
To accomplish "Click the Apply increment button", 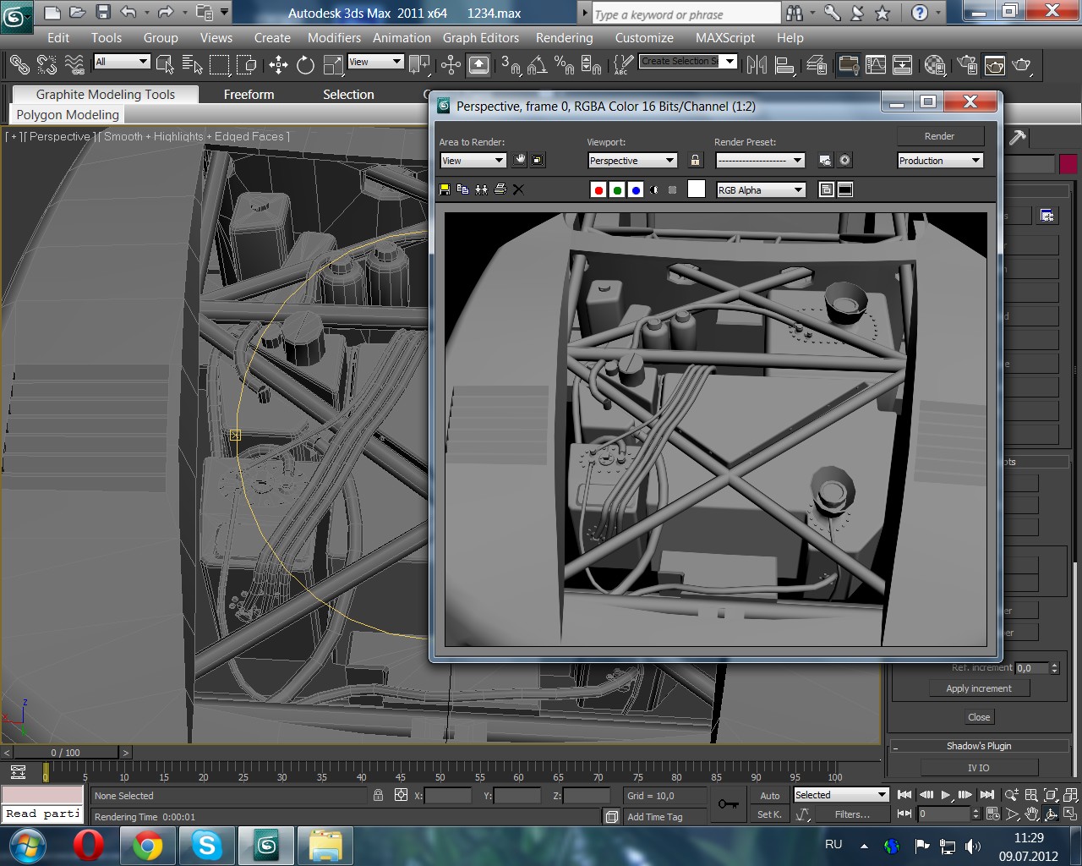I will 978,688.
